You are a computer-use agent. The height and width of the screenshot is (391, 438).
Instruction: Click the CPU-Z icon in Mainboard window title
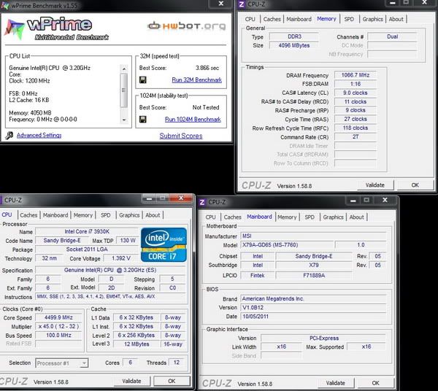[x=202, y=202]
